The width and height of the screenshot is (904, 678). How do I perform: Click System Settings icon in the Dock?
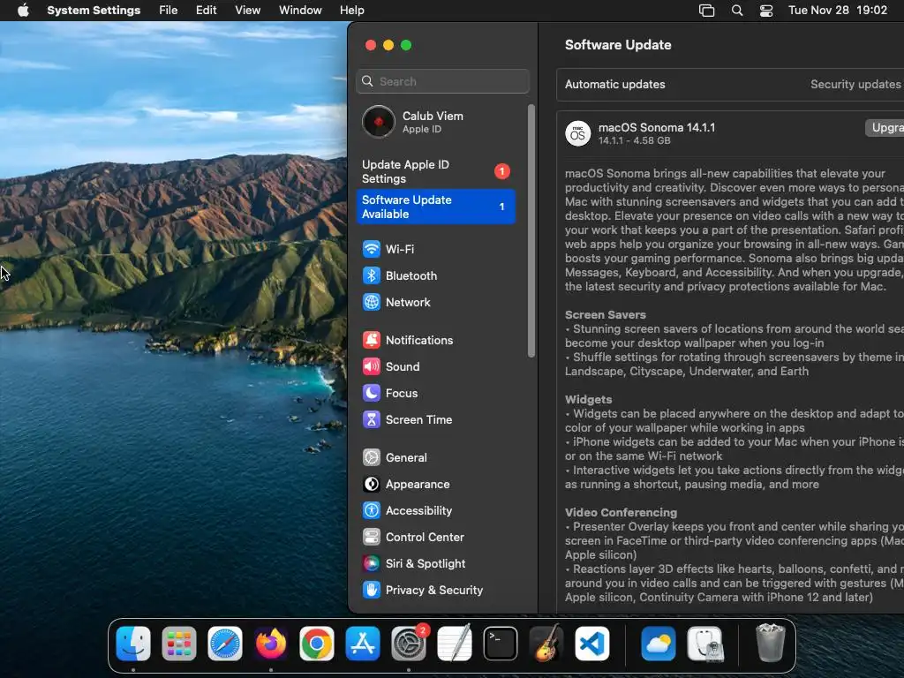click(x=409, y=644)
